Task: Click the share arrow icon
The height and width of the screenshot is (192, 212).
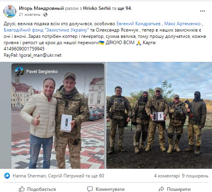Action: click(161, 189)
